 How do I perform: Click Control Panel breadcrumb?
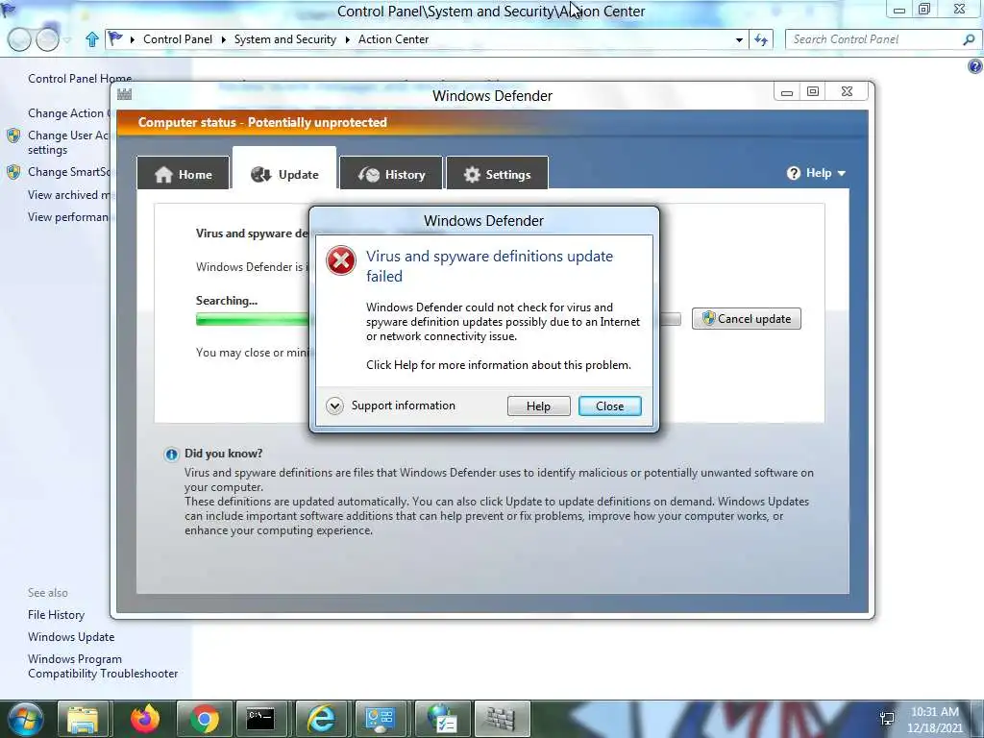tap(178, 38)
